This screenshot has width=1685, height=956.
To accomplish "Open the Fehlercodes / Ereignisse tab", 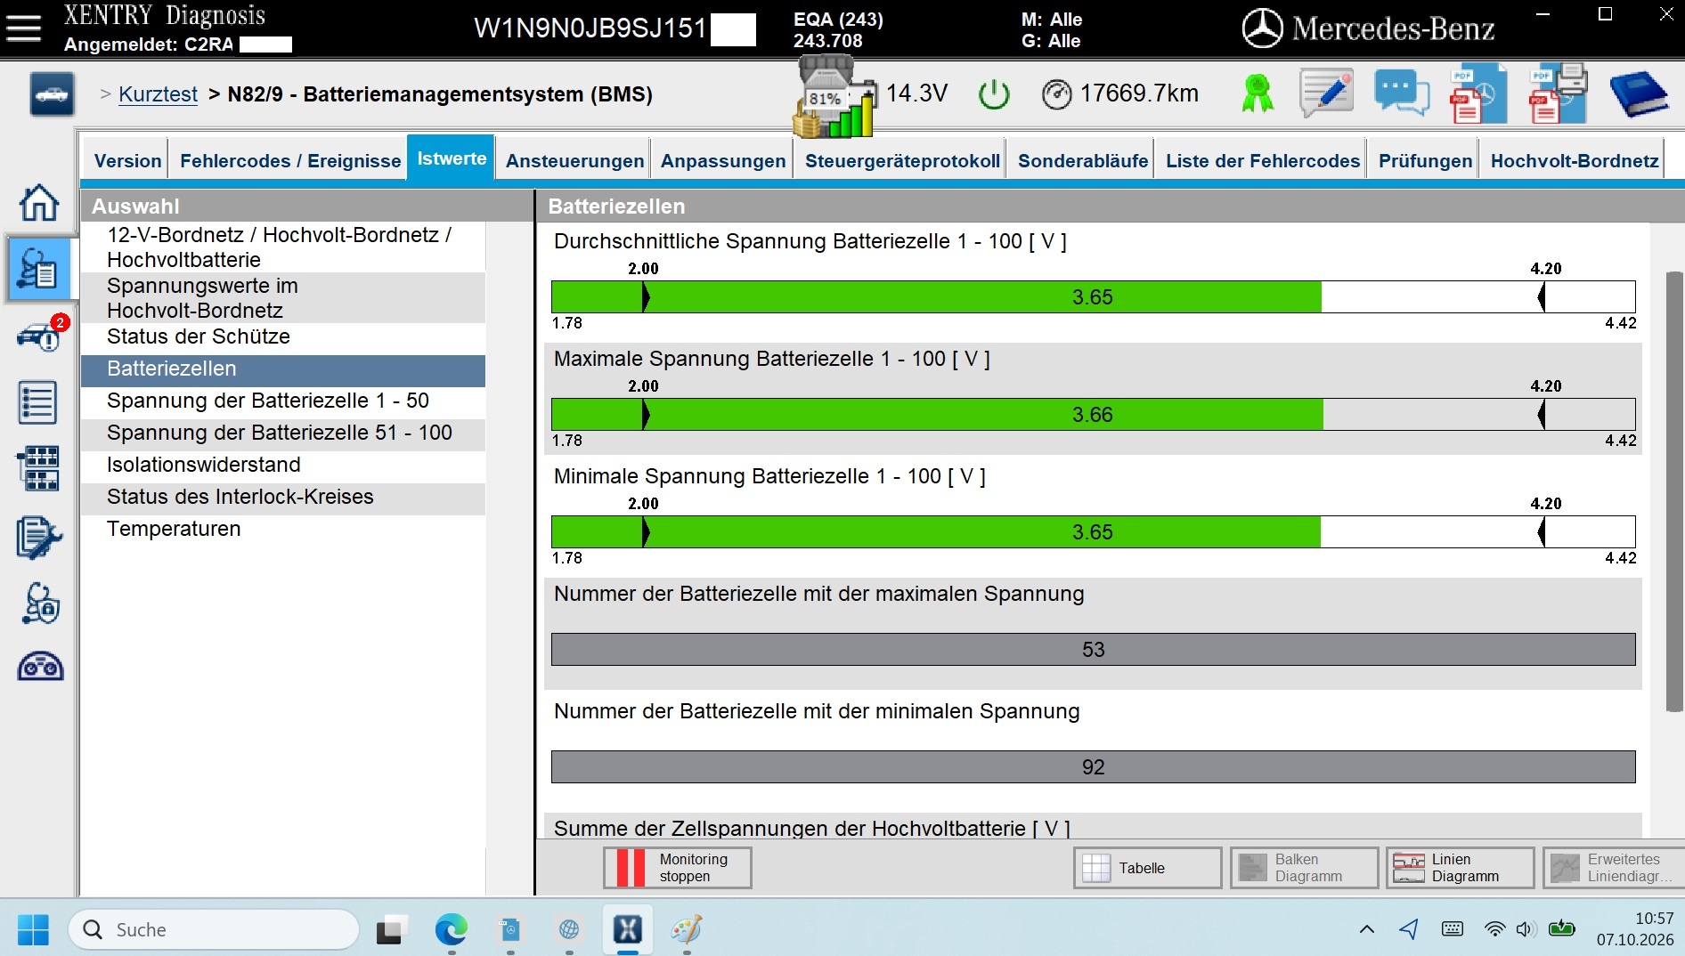I will pyautogui.click(x=290, y=161).
